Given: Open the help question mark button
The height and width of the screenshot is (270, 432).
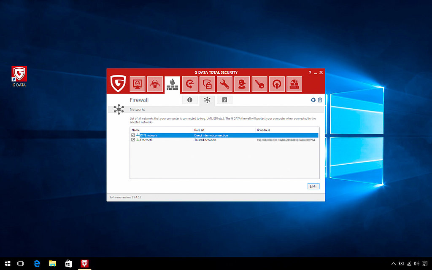Looking at the screenshot, I should (310, 73).
